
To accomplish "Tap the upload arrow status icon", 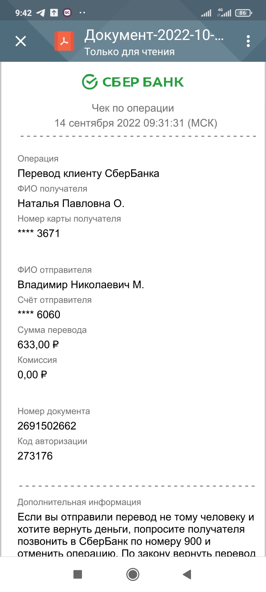I will point(54,13).
